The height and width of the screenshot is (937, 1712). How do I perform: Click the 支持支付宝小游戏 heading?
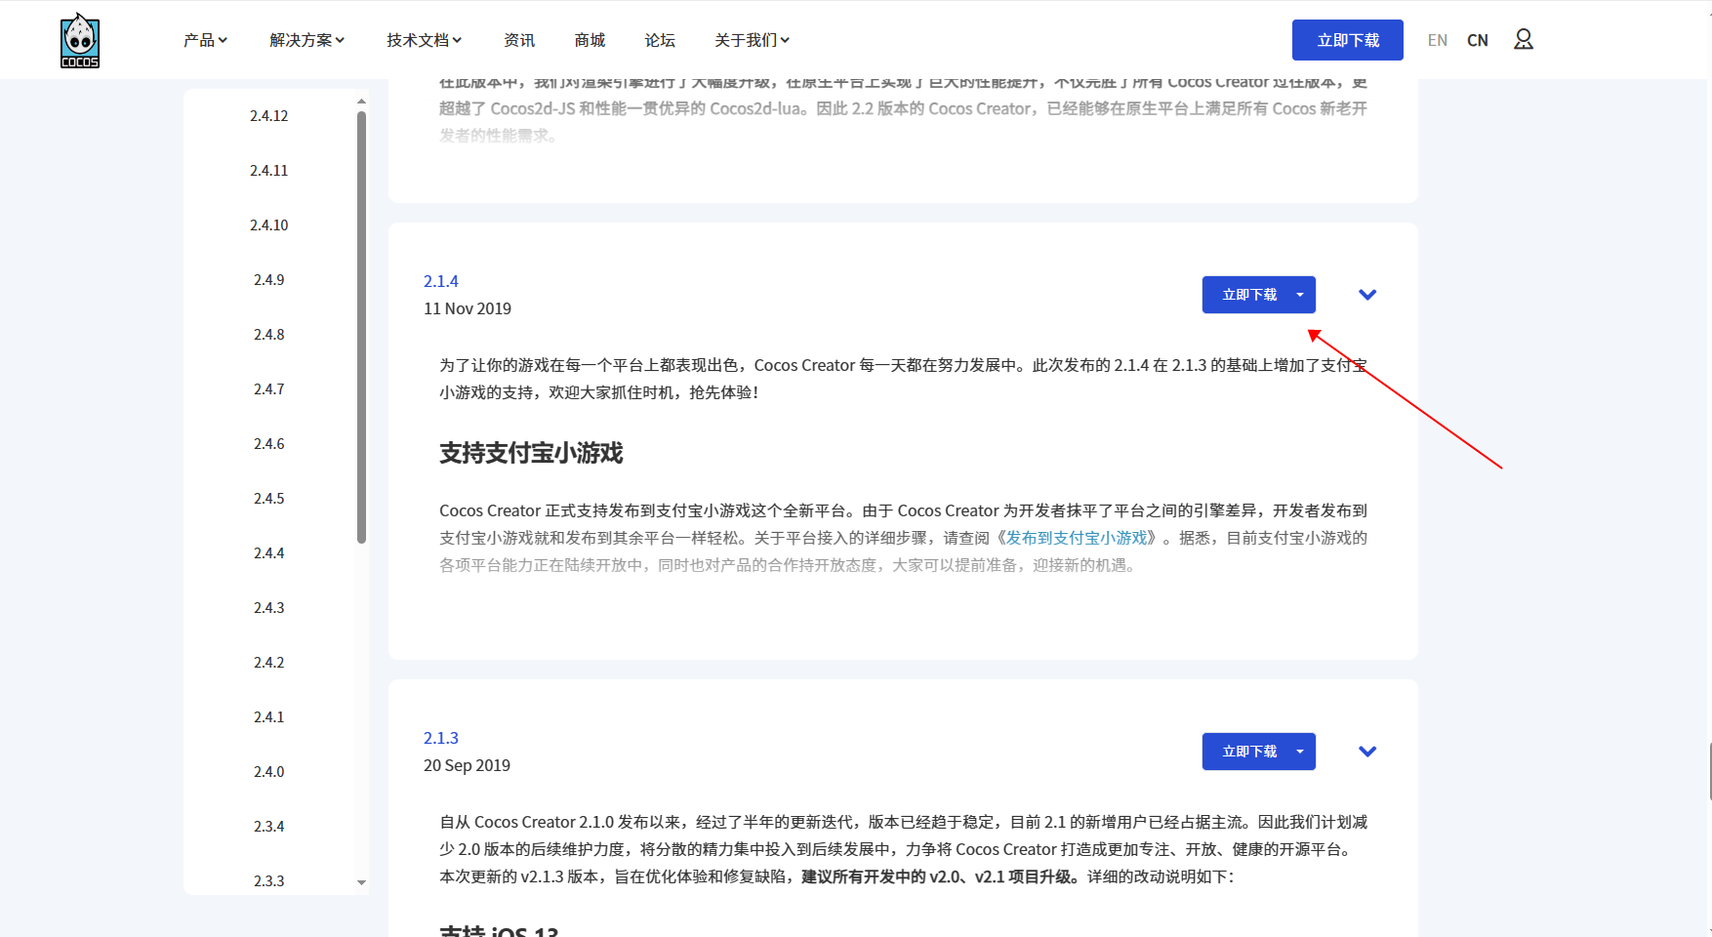[531, 453]
